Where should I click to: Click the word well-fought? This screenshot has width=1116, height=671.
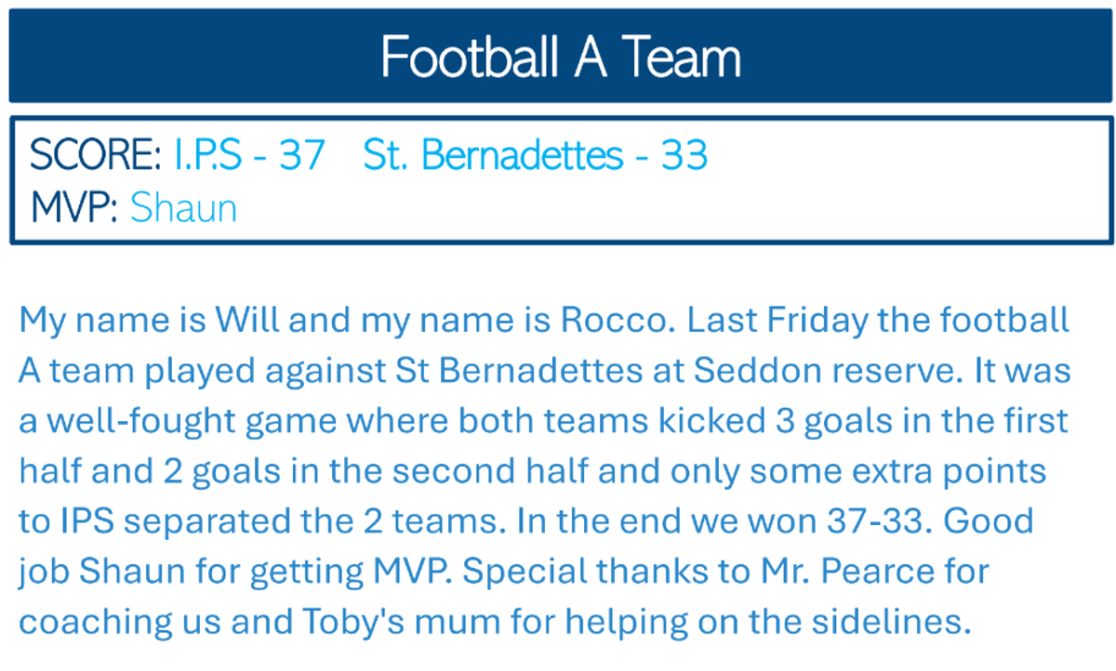pos(144,421)
